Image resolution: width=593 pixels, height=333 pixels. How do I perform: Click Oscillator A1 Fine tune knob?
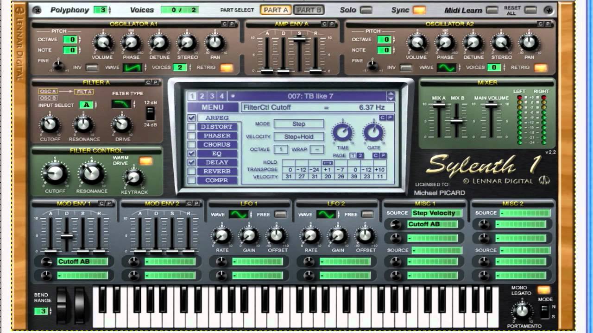[58, 65]
